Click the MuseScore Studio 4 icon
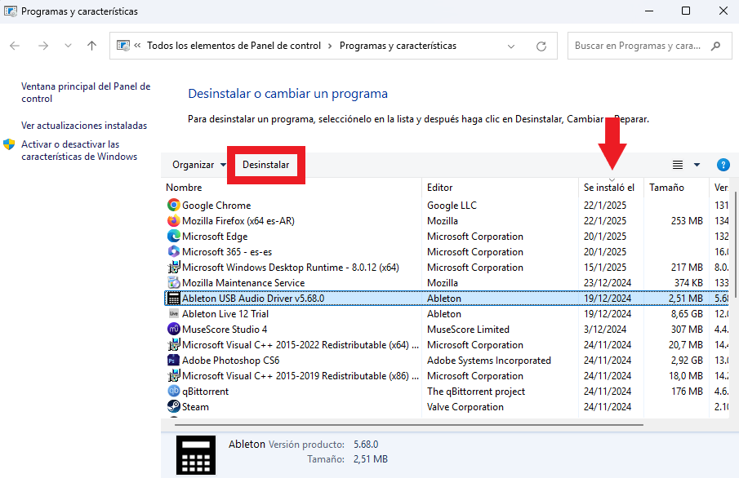This screenshot has width=739, height=478. tap(173, 330)
